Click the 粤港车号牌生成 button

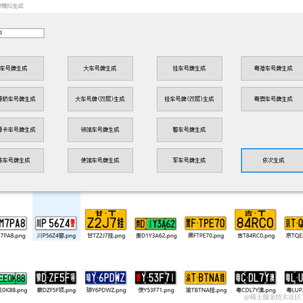click(272, 69)
